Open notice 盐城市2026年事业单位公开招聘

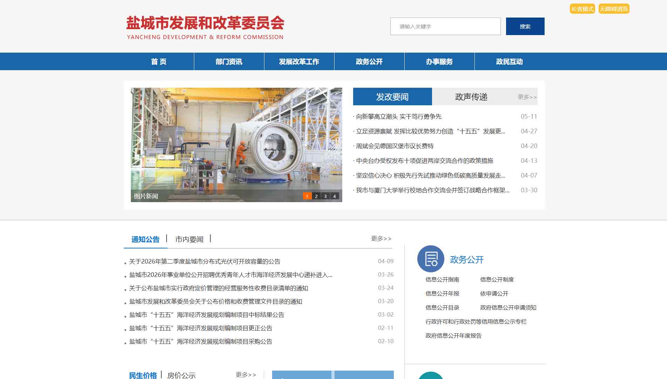[231, 275]
